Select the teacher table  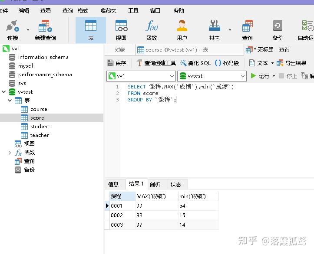pos(35,135)
